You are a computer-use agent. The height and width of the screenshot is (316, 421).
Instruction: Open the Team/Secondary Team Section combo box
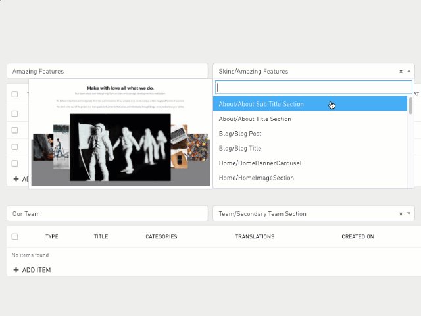314,213
